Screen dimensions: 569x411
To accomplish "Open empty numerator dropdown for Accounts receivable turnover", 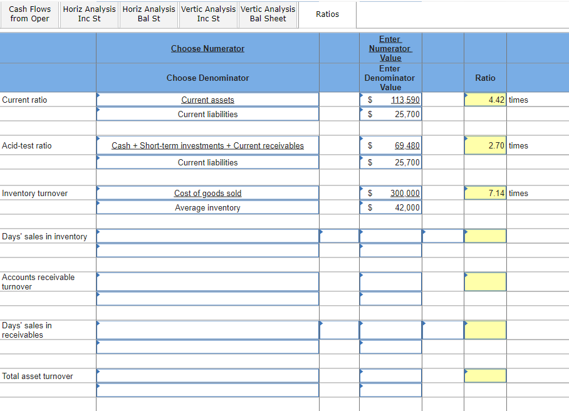I will (x=207, y=282).
